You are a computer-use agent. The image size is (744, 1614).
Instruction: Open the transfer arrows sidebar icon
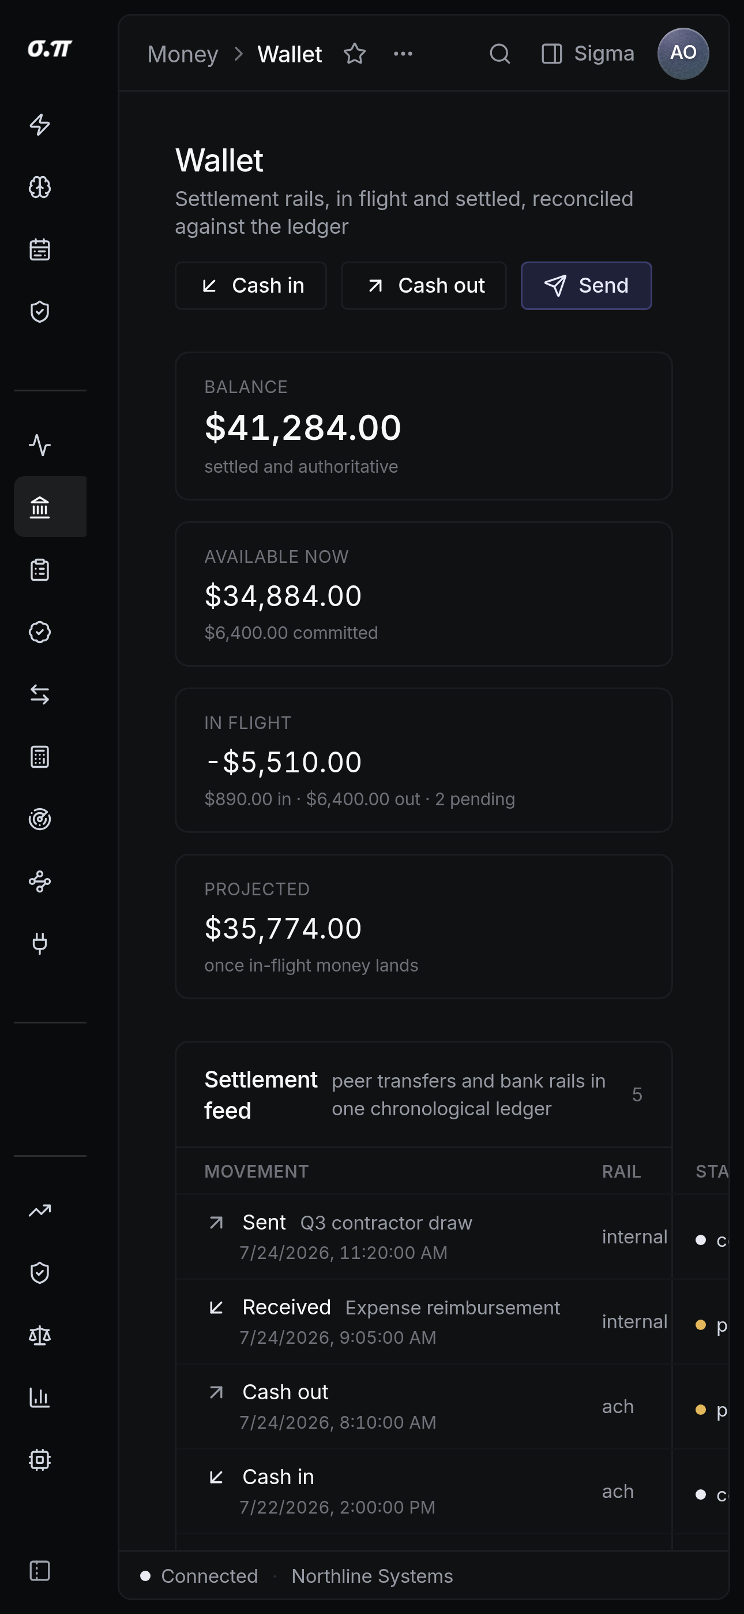click(40, 694)
